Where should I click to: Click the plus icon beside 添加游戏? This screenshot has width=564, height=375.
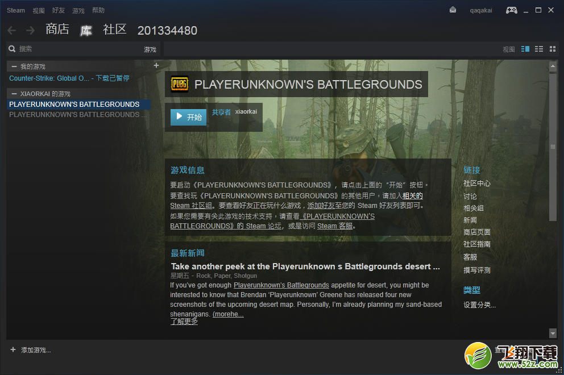[x=13, y=349]
